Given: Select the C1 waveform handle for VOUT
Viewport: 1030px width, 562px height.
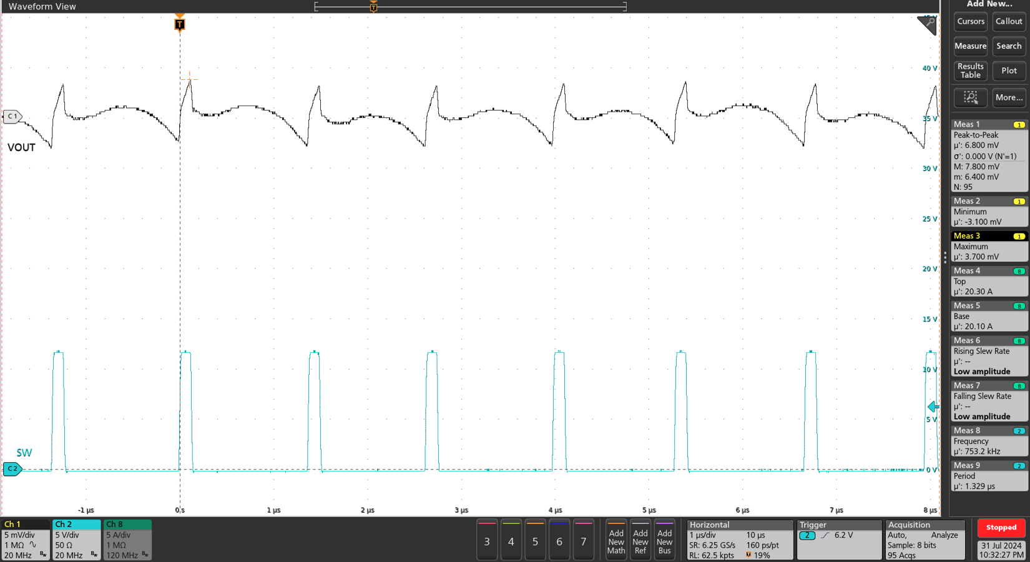Looking at the screenshot, I should [x=12, y=117].
